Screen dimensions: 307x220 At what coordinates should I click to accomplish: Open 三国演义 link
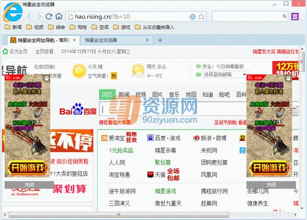coord(119,203)
